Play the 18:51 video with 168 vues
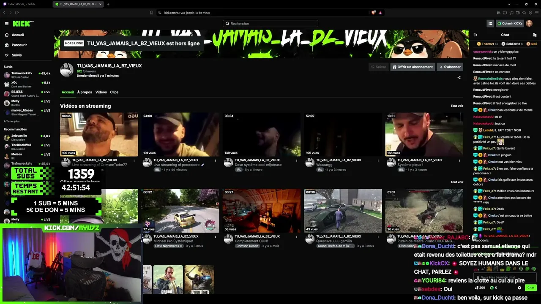 (424, 134)
